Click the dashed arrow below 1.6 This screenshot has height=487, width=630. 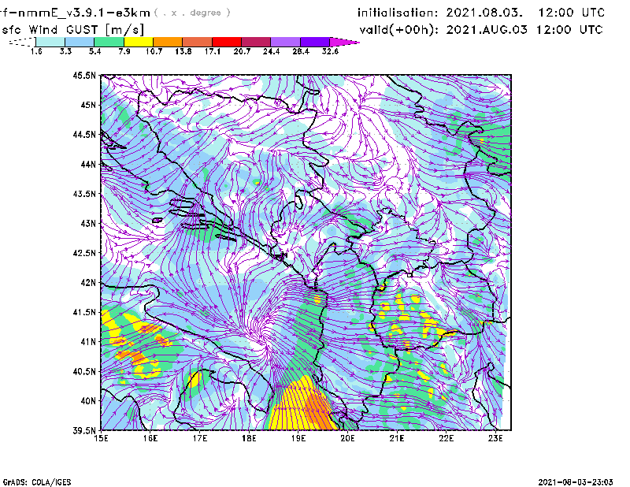pos(22,42)
